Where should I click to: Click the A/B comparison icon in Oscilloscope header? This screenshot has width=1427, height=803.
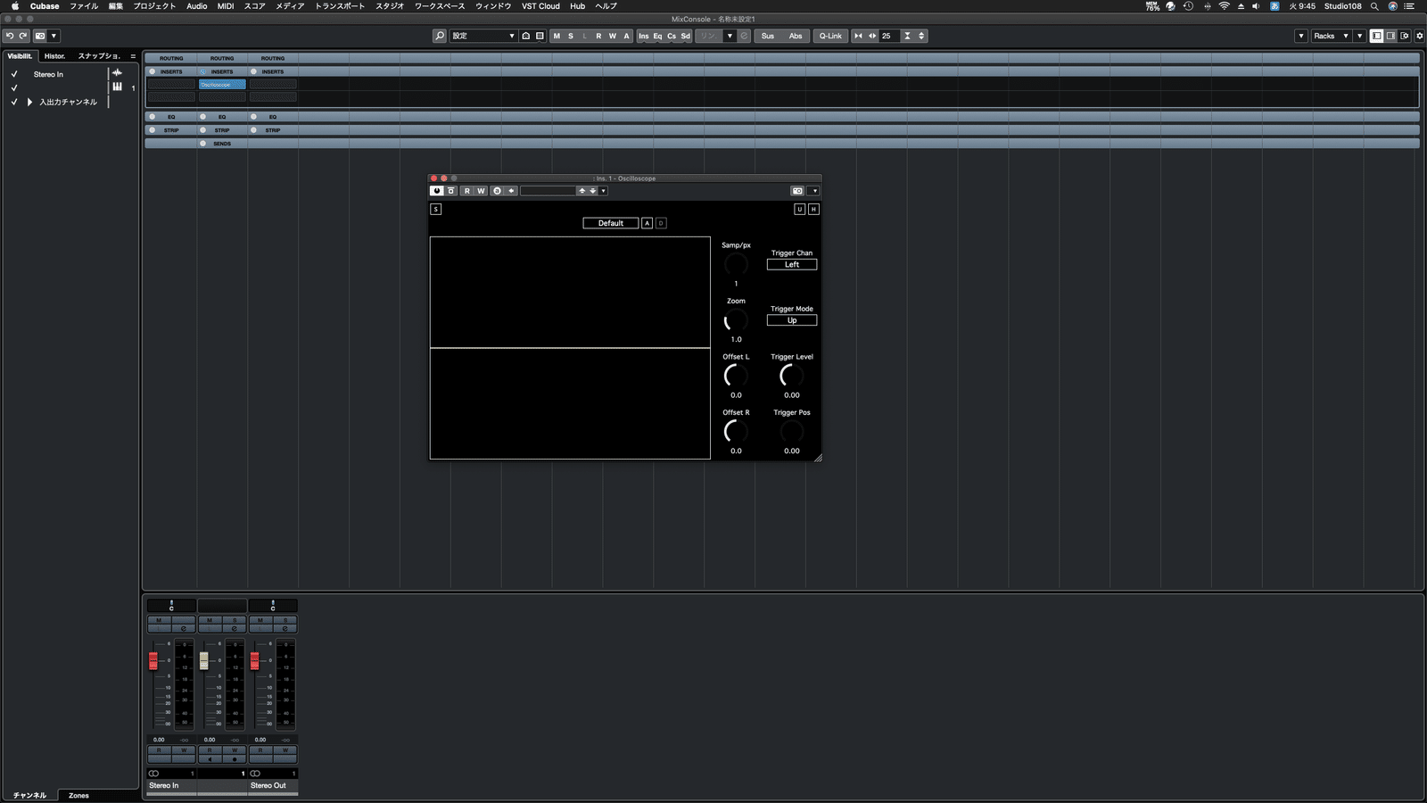(498, 191)
